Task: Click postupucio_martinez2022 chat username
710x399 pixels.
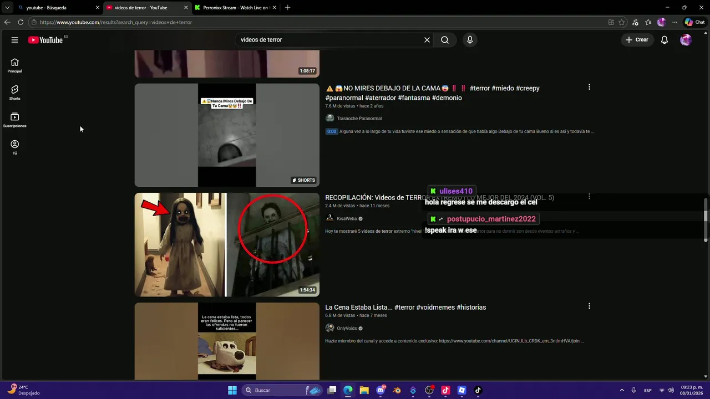Action: tap(491, 219)
